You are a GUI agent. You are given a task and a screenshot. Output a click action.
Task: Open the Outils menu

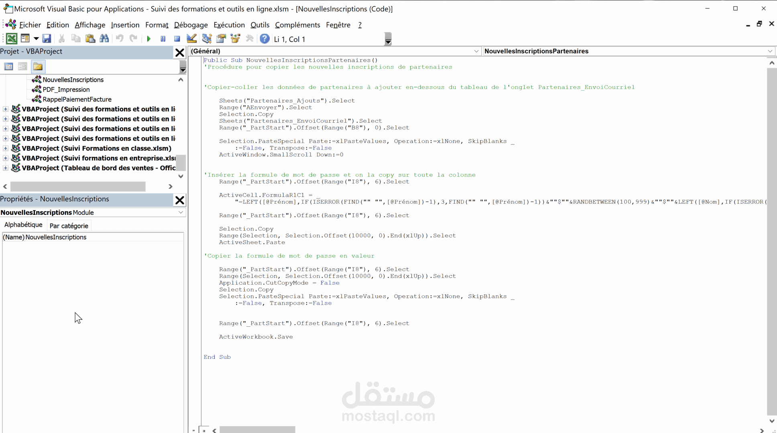(x=260, y=25)
